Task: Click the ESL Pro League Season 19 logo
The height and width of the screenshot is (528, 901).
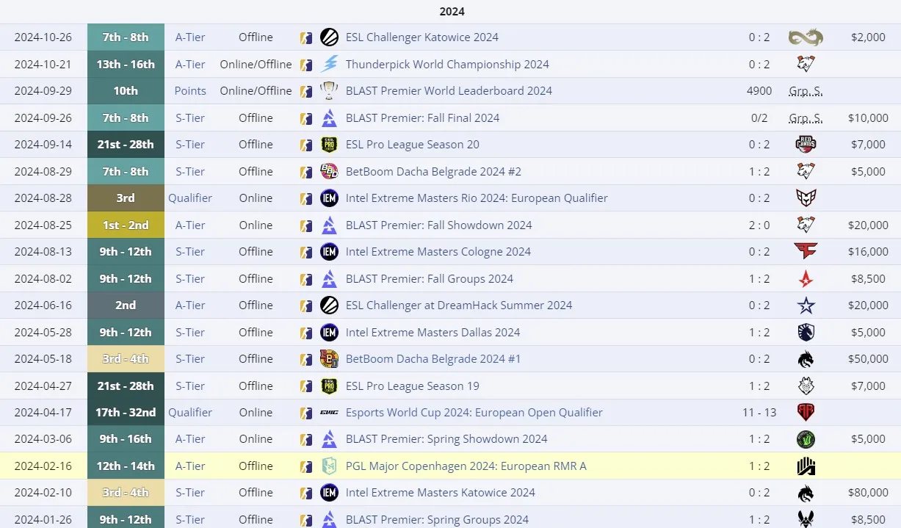Action: pyautogui.click(x=330, y=386)
